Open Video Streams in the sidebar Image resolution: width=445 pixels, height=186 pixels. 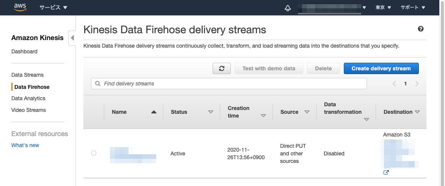pos(28,110)
